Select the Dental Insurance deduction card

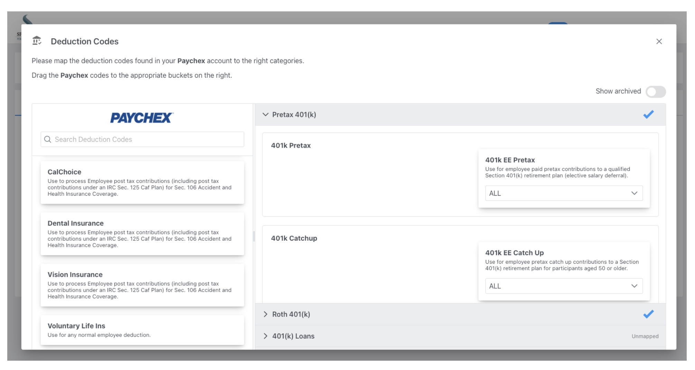coord(142,234)
